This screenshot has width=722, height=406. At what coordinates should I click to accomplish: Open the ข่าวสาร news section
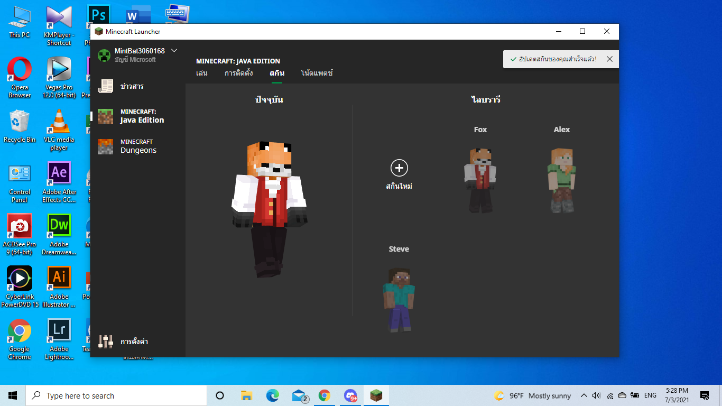click(132, 86)
